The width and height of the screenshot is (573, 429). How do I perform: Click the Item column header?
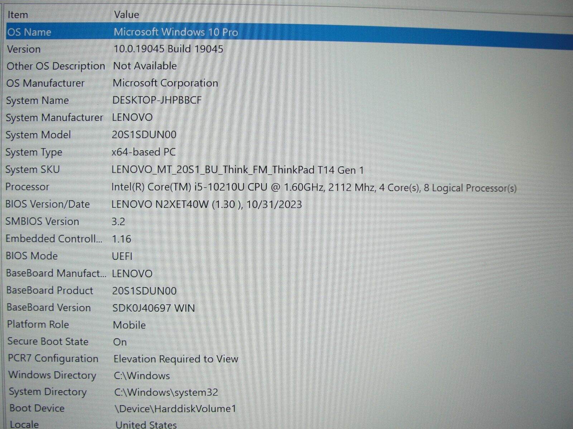click(18, 15)
